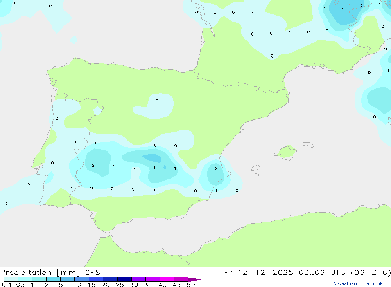Pick the 40–45 mm legend swatch
The width and height of the screenshot is (391, 287).
(x=167, y=279)
